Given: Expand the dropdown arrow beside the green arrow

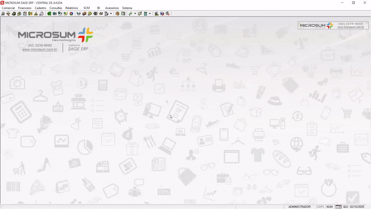Looking at the screenshot, I should (135, 14).
